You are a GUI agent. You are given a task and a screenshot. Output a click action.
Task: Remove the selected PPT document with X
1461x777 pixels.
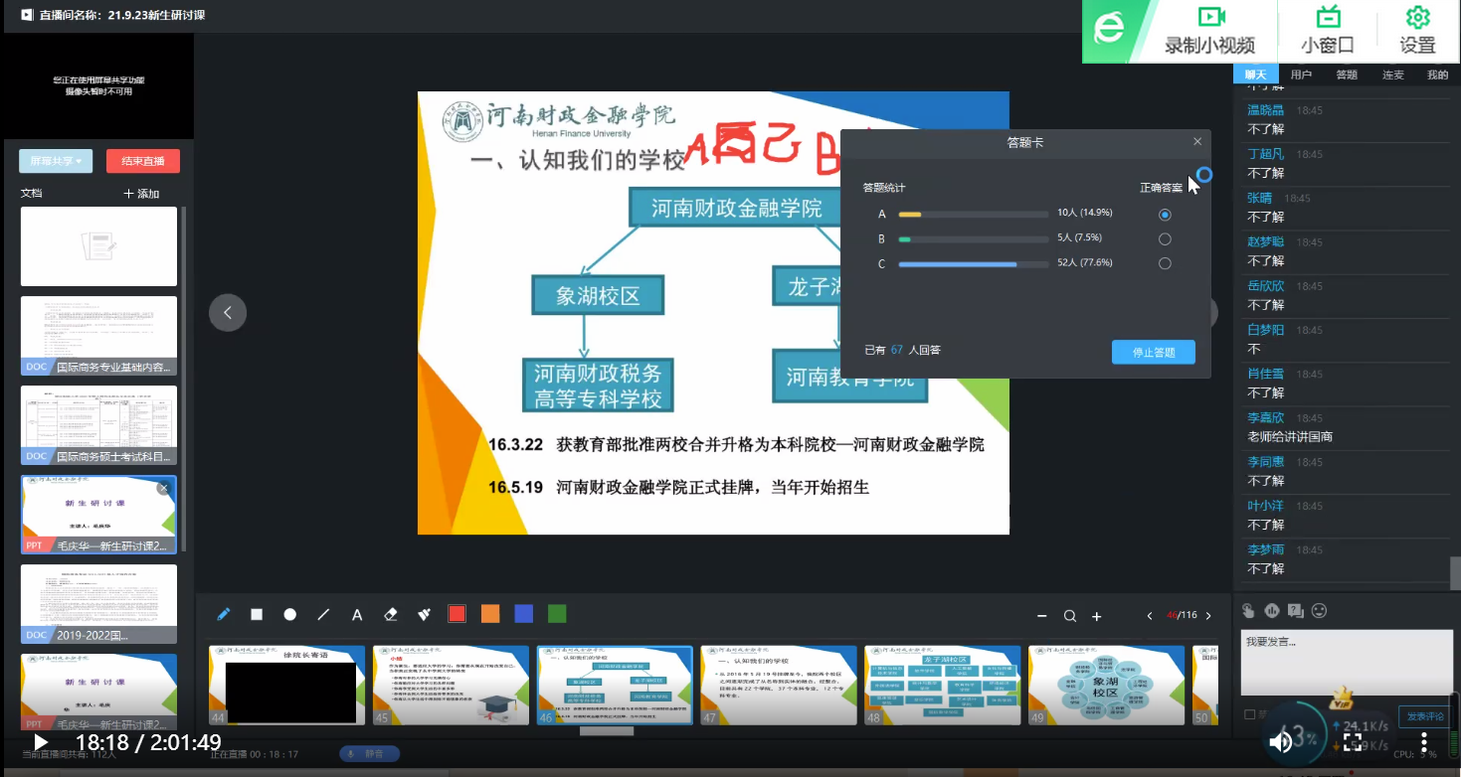tap(164, 488)
